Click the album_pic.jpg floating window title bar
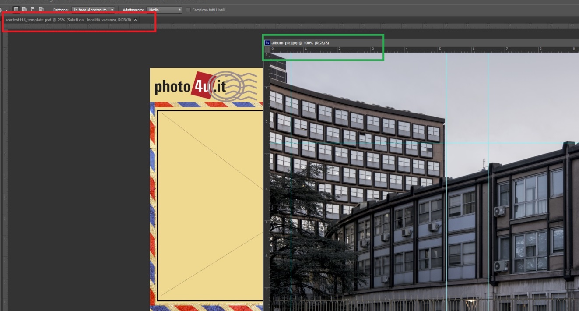The height and width of the screenshot is (311, 579). pyautogui.click(x=421, y=42)
